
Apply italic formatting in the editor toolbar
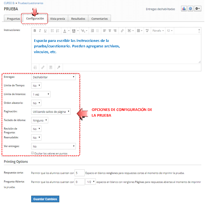tap(40, 31)
